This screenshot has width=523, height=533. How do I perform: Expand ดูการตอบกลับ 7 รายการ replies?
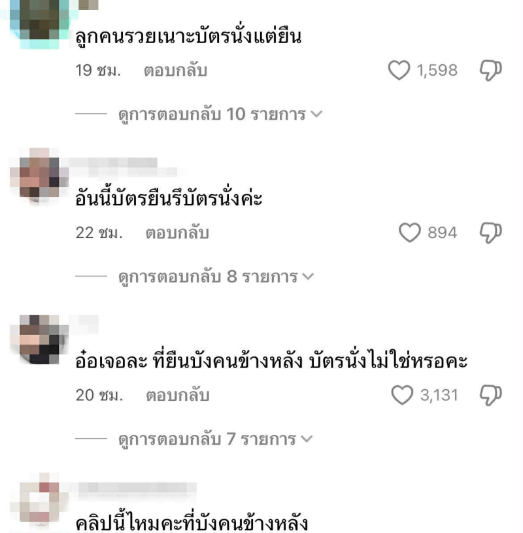coord(215,439)
